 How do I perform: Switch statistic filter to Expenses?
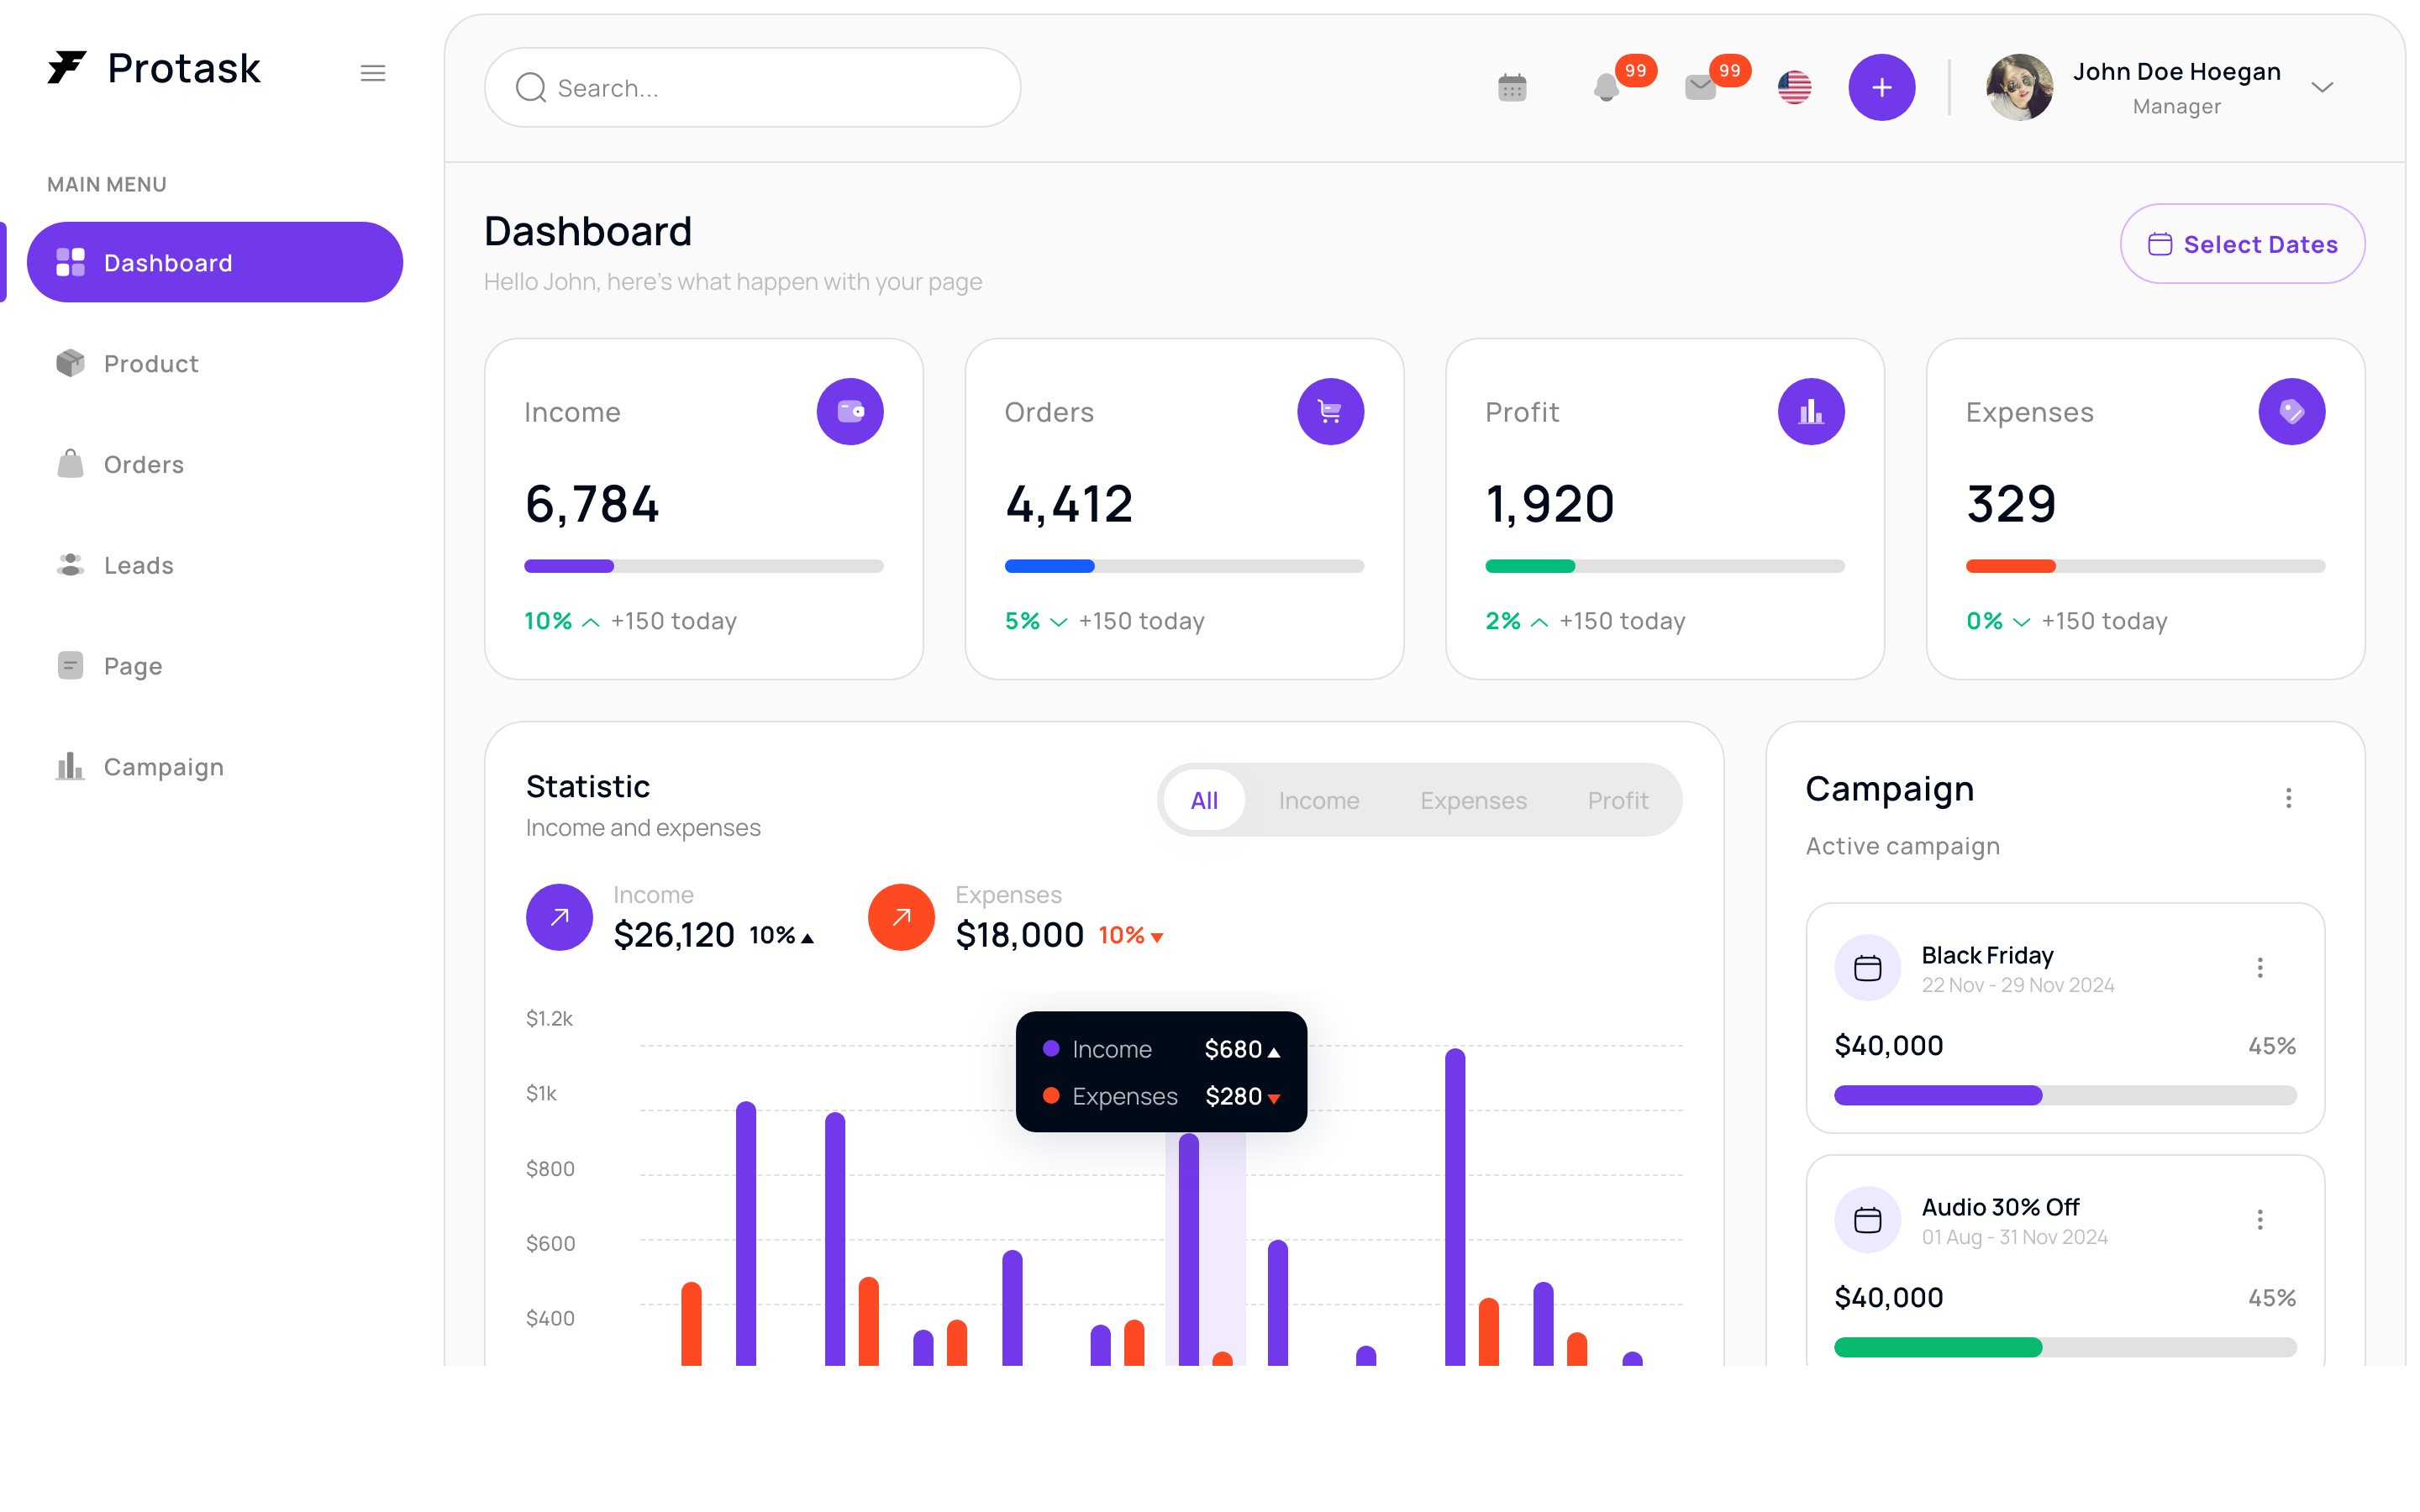click(x=1473, y=800)
